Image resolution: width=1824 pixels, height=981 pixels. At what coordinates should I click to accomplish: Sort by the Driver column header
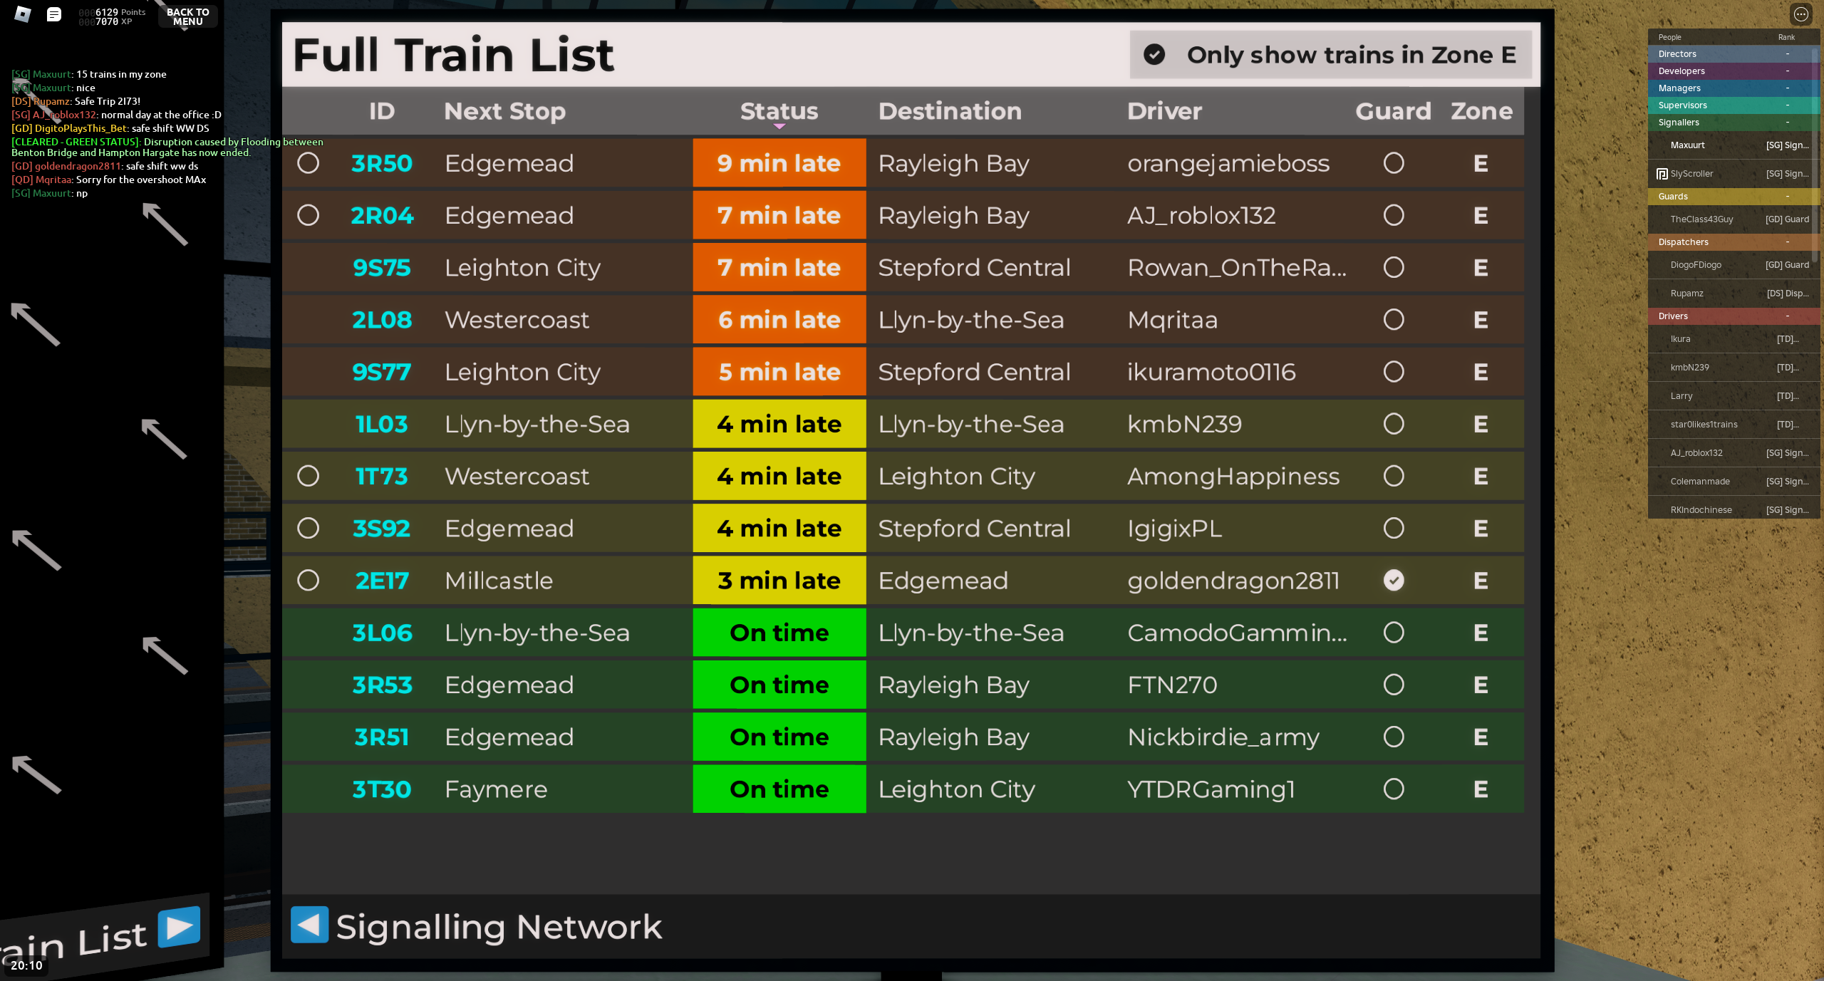point(1164,111)
